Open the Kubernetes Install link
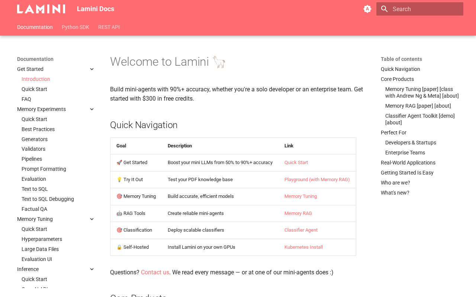 303,247
